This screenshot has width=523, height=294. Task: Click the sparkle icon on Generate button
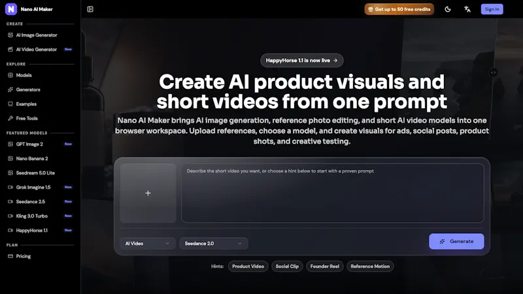tap(443, 241)
